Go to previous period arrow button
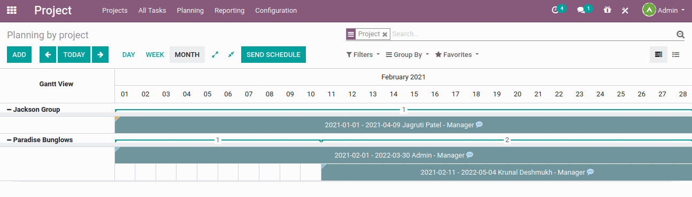 [x=48, y=54]
